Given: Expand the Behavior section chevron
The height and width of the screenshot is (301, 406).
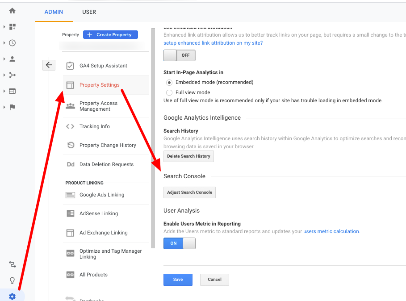Looking at the screenshot, I should (x=5, y=91).
